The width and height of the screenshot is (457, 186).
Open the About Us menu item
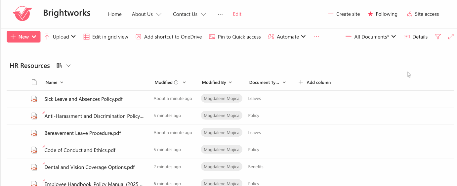click(142, 14)
